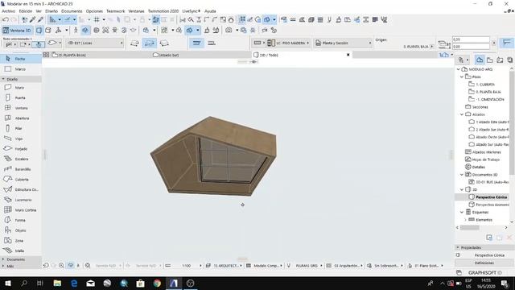Select the Marco marquee tool
The image size is (515, 290).
point(20,69)
